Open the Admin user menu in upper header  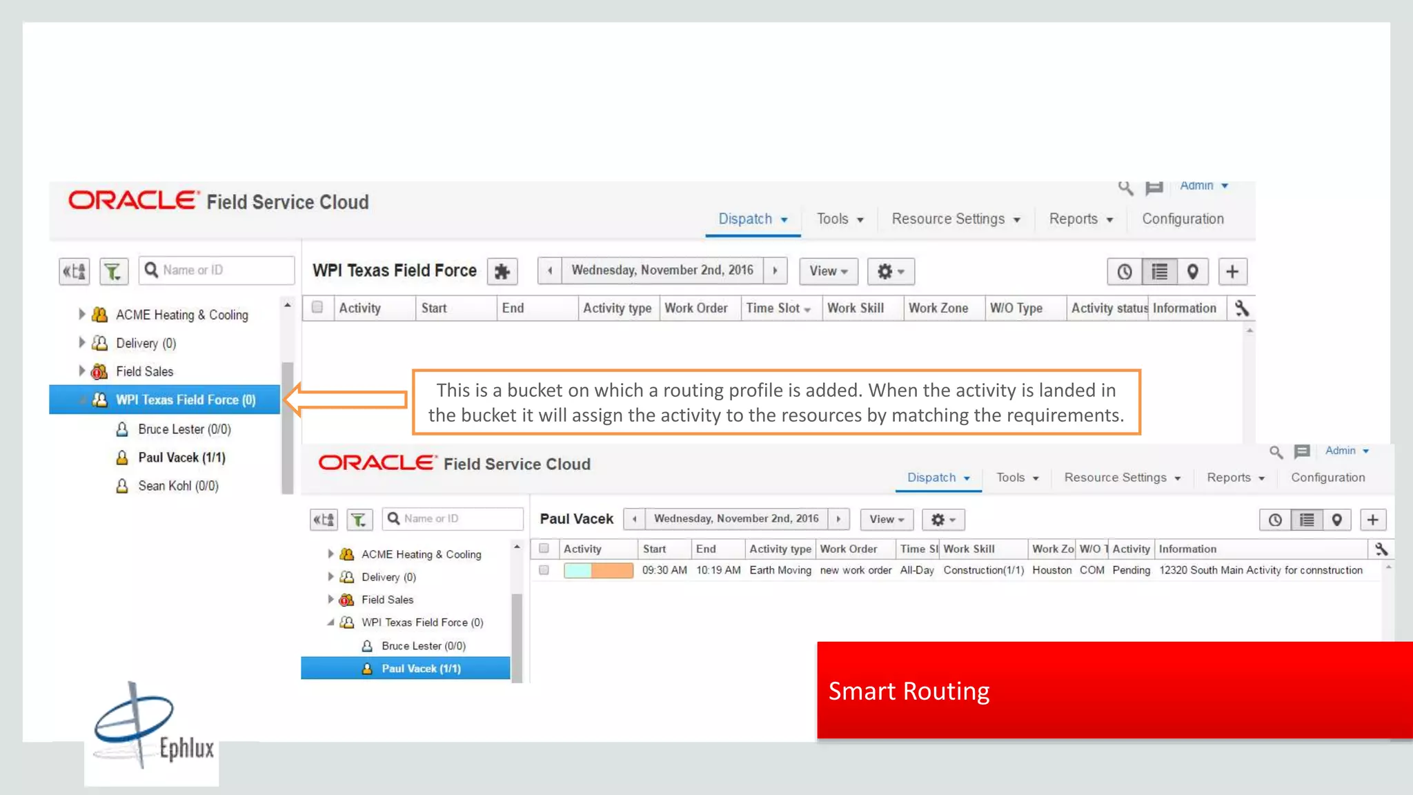(1204, 186)
